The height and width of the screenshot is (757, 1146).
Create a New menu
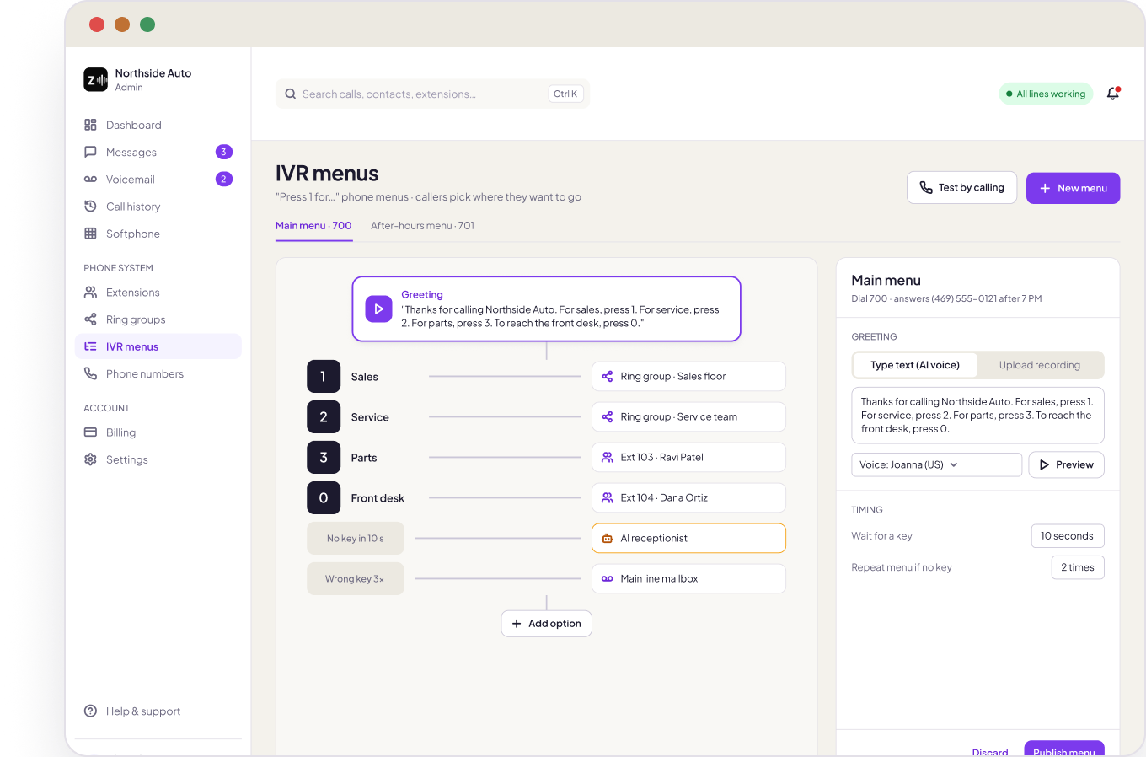click(1073, 188)
